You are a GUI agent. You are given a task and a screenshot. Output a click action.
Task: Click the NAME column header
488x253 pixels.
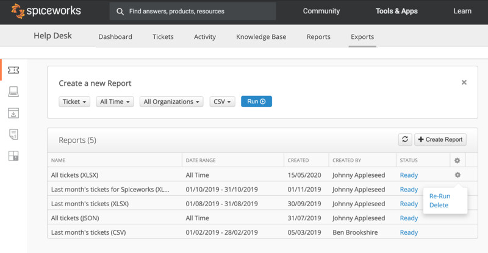point(58,161)
